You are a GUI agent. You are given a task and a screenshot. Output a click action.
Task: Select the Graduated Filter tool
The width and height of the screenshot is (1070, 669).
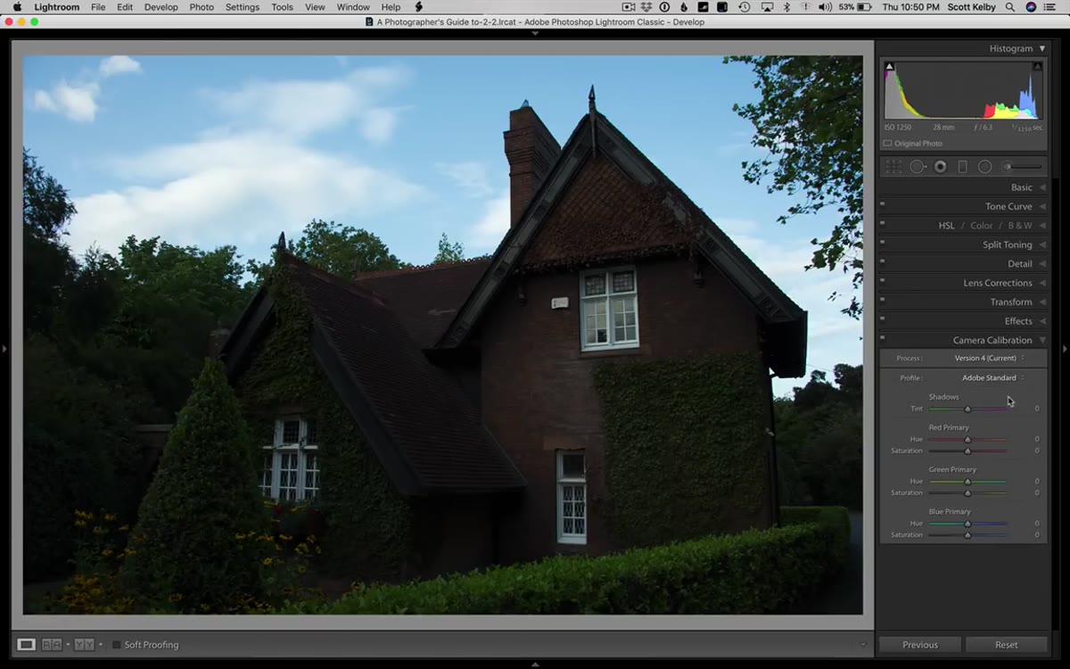pyautogui.click(x=963, y=167)
